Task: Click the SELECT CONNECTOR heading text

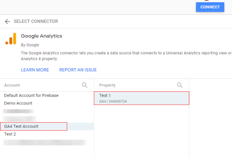Action: coord(36,21)
